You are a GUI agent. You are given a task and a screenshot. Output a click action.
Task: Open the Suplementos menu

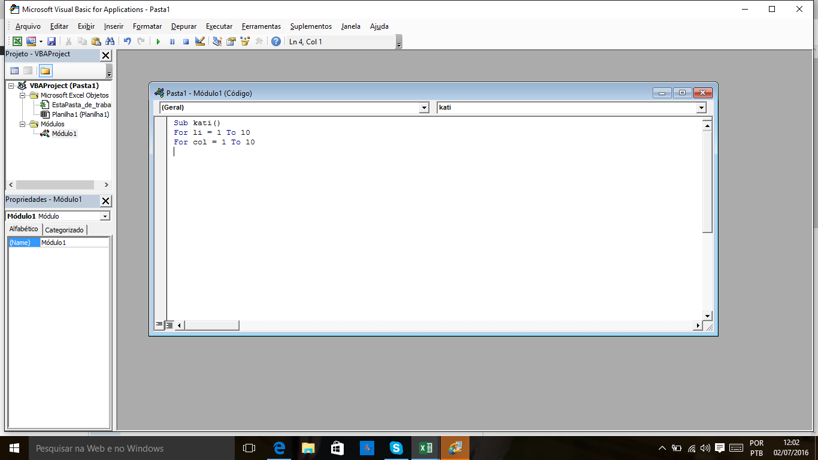click(x=311, y=26)
